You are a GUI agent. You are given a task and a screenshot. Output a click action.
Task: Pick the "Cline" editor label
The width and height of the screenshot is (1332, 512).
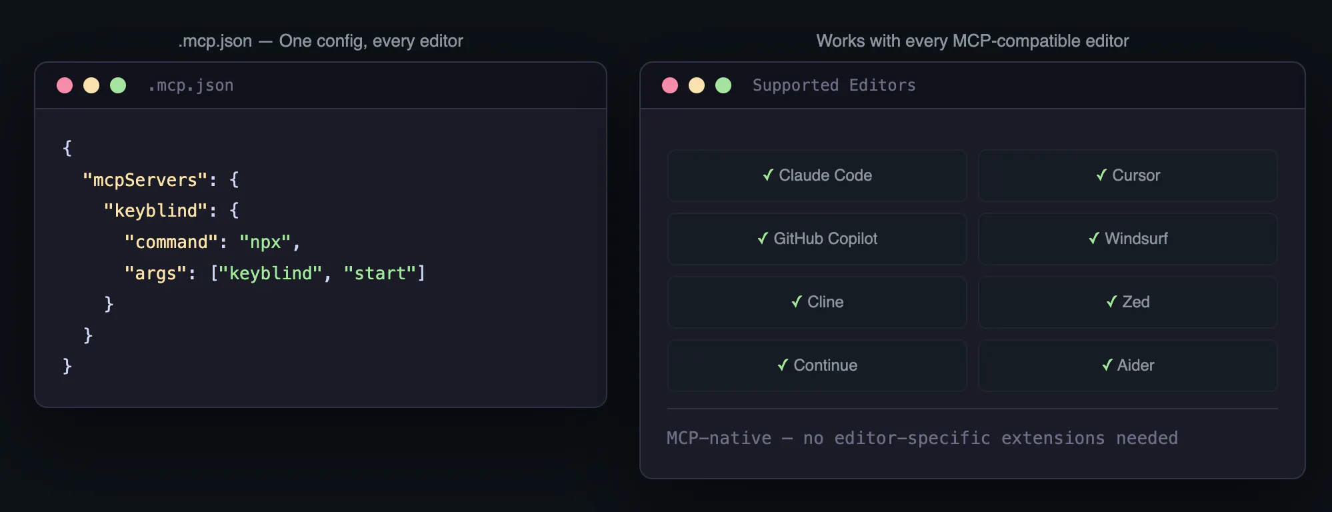coord(825,302)
